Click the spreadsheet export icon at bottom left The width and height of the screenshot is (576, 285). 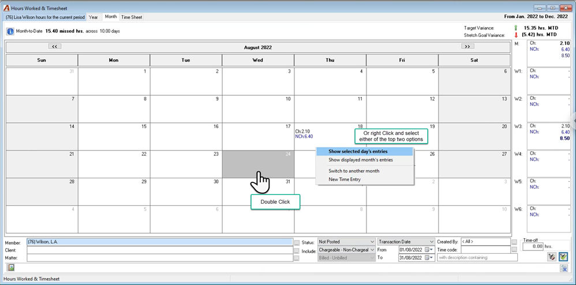[x=10, y=267]
